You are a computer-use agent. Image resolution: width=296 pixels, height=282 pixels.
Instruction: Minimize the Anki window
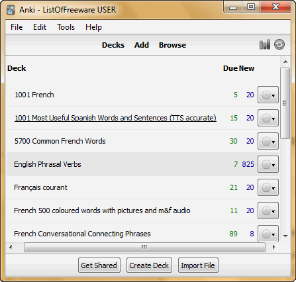[x=233, y=7]
